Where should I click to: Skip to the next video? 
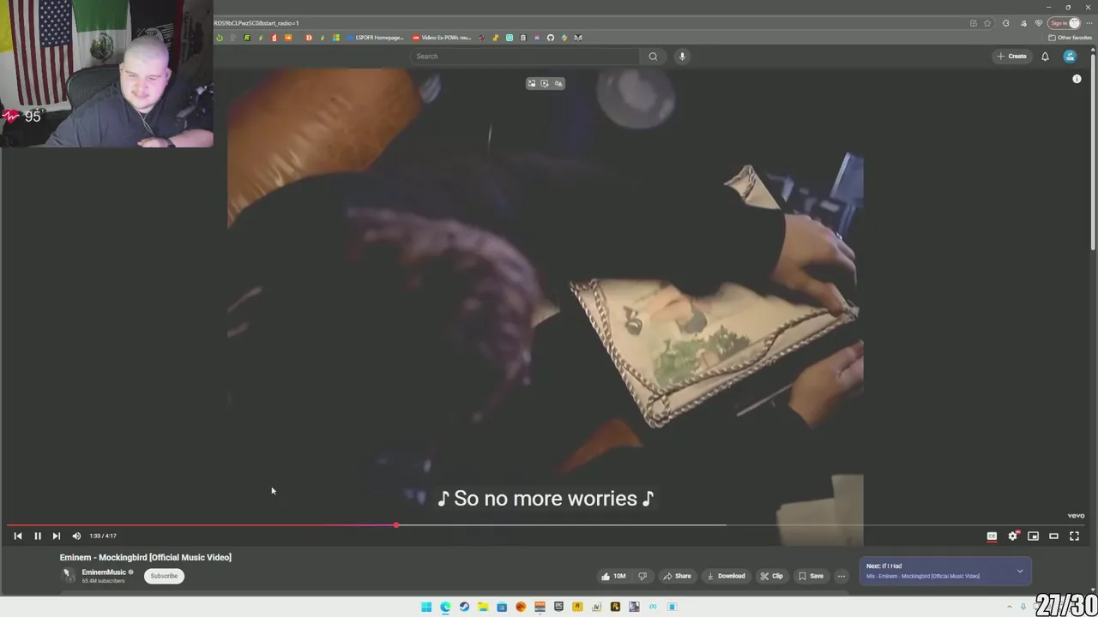(x=57, y=536)
